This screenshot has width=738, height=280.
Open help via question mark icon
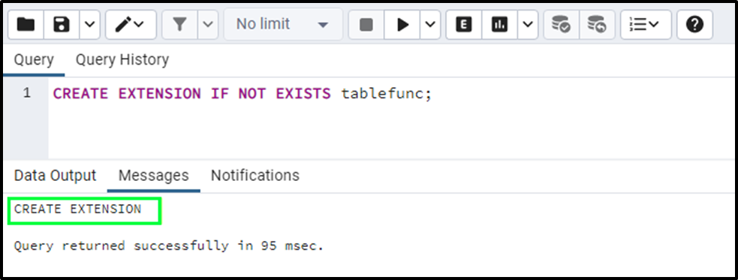coord(694,25)
